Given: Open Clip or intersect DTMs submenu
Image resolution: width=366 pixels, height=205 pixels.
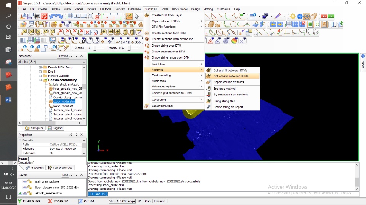Looking at the screenshot, I should pyautogui.click(x=174, y=21).
